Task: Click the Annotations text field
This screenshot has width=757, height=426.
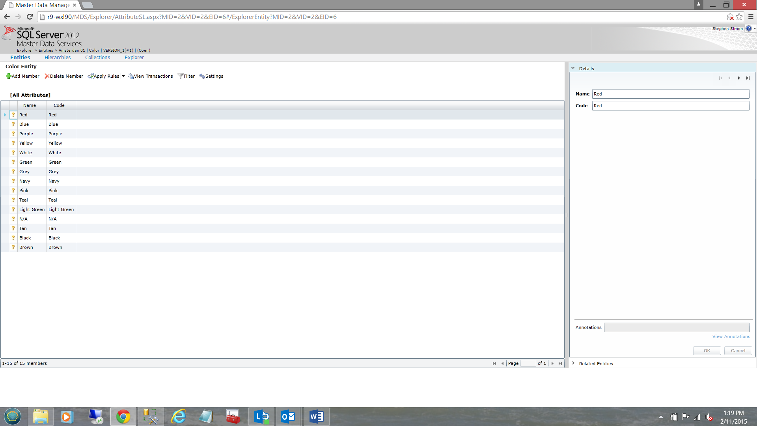Action: pos(676,327)
